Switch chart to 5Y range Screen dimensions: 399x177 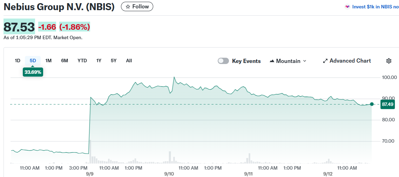(114, 61)
